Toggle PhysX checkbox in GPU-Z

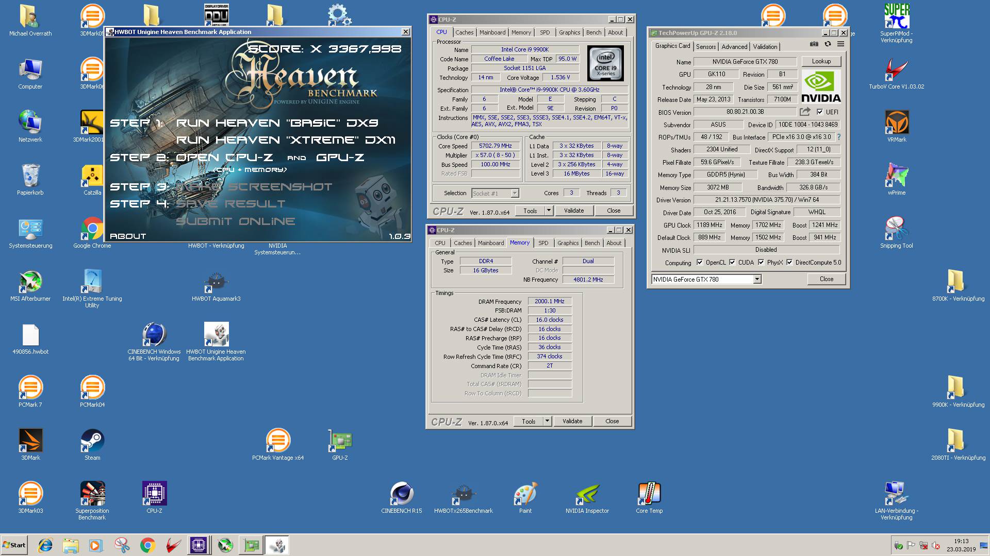761,262
